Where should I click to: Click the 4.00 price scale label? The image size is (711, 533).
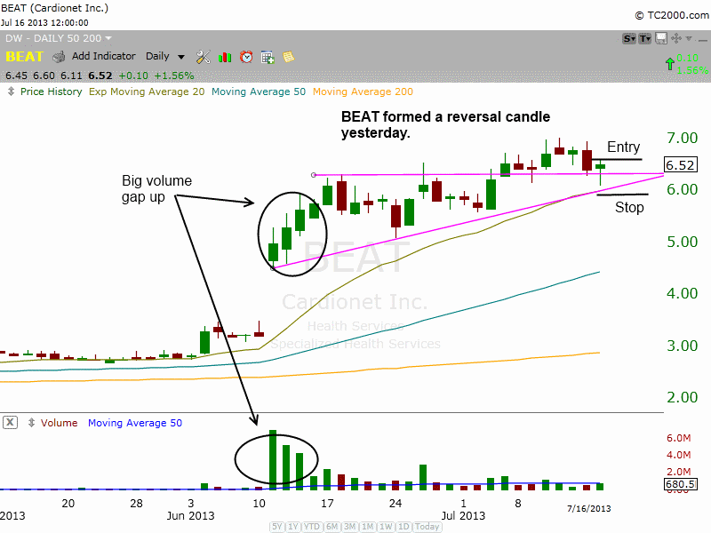tap(682, 293)
